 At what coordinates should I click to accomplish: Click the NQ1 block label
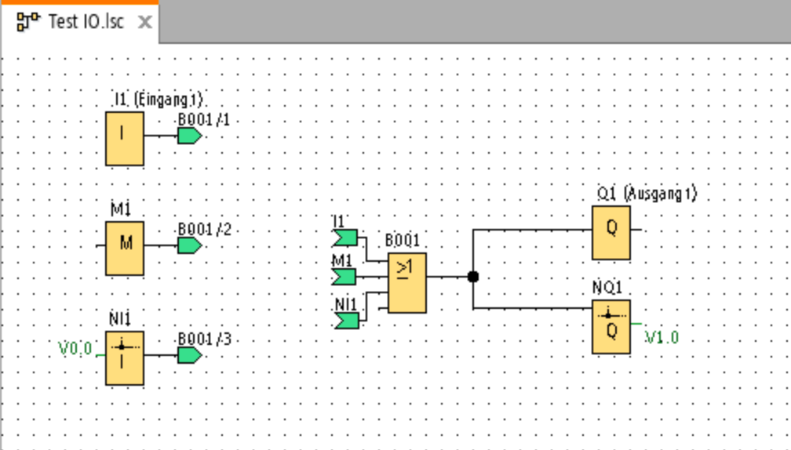click(x=607, y=288)
